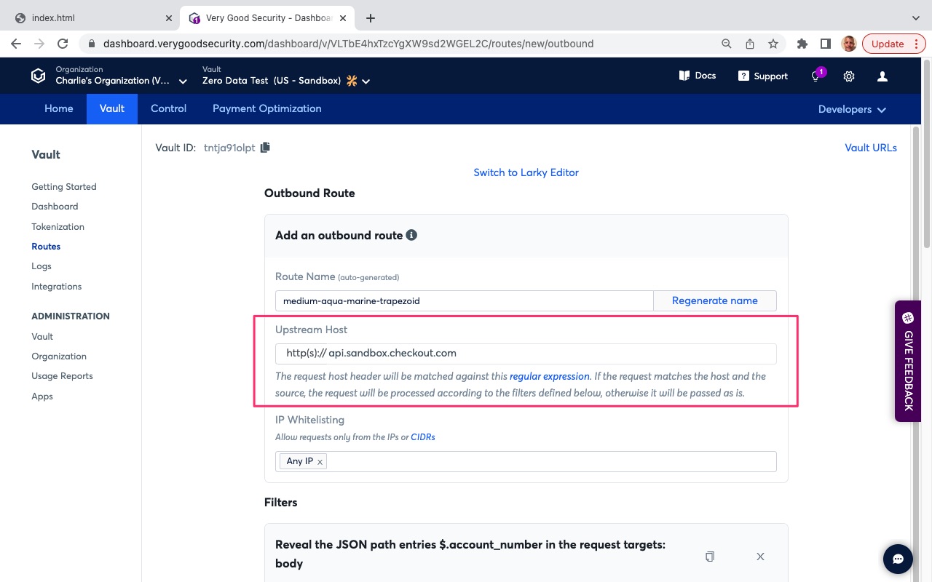Open a new browser tab
Screen dimensions: 932x582
click(371, 18)
